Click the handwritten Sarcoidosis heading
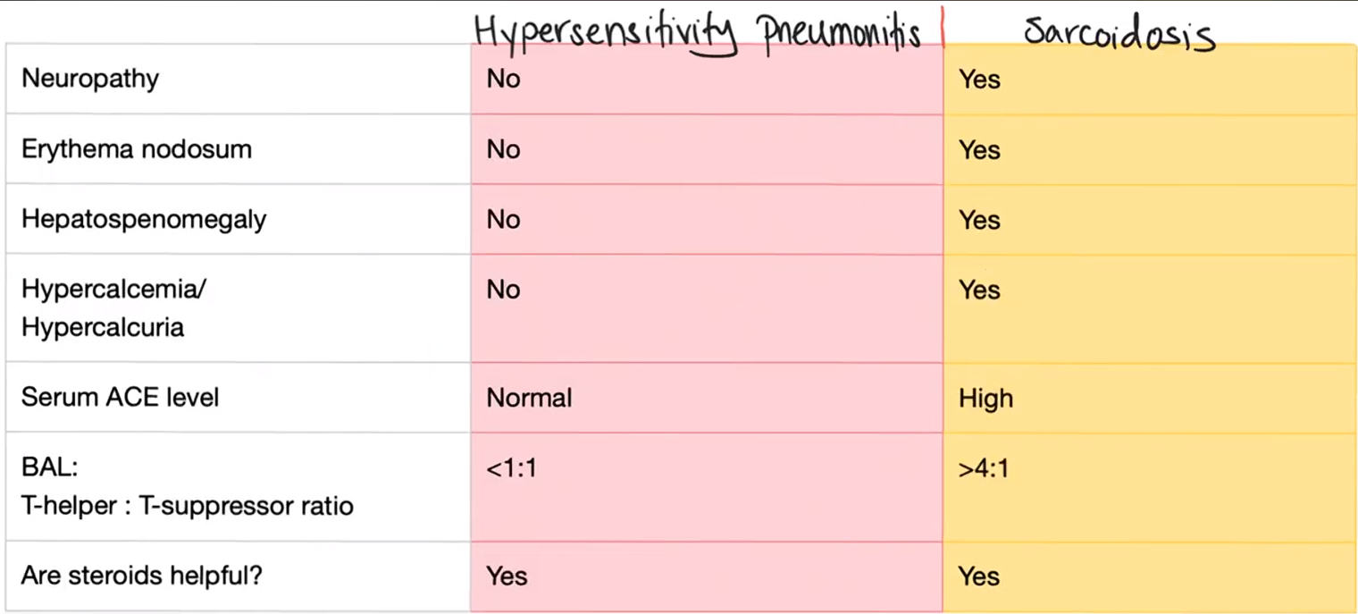 (1119, 33)
